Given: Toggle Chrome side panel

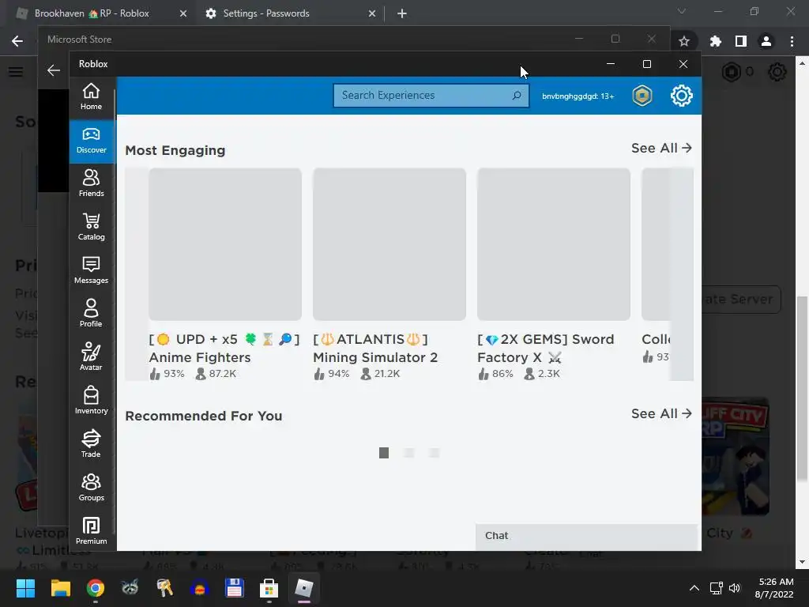Looking at the screenshot, I should [741, 41].
